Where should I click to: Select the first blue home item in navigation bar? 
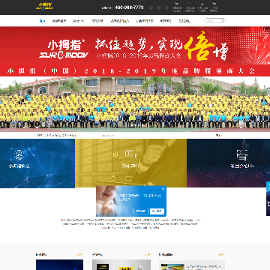click(42, 21)
